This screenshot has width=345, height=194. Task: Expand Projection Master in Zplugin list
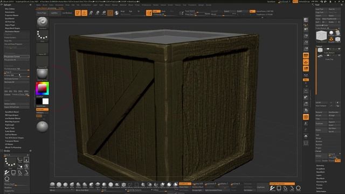point(12,16)
